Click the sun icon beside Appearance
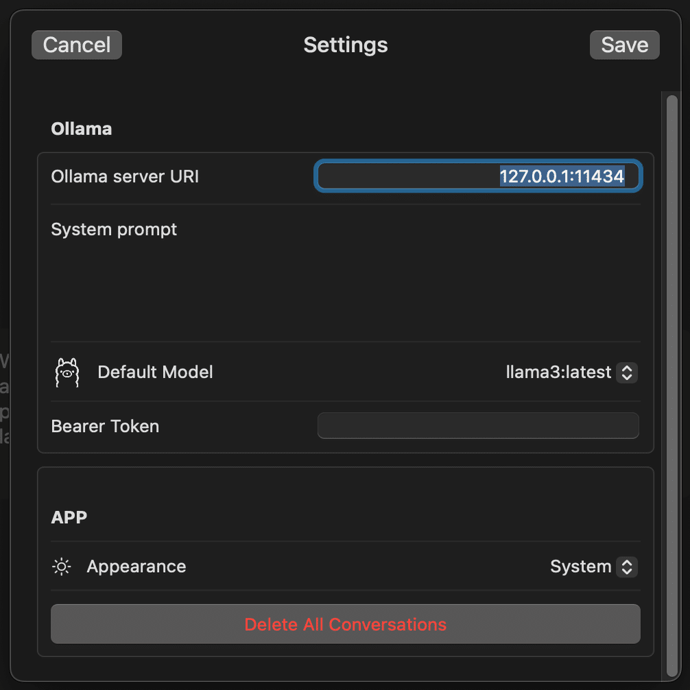The height and width of the screenshot is (690, 690). [62, 567]
